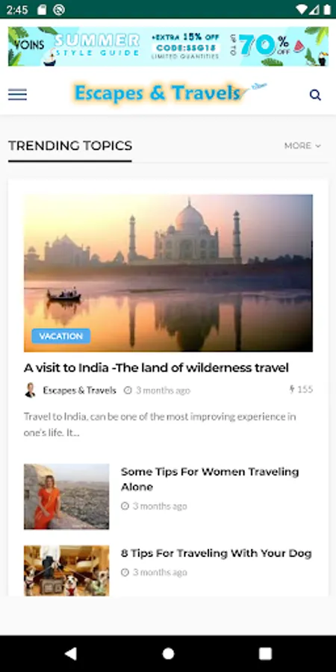Screen dimensions: 336x672
Task: Expand the MORE dropdown
Action: point(302,146)
